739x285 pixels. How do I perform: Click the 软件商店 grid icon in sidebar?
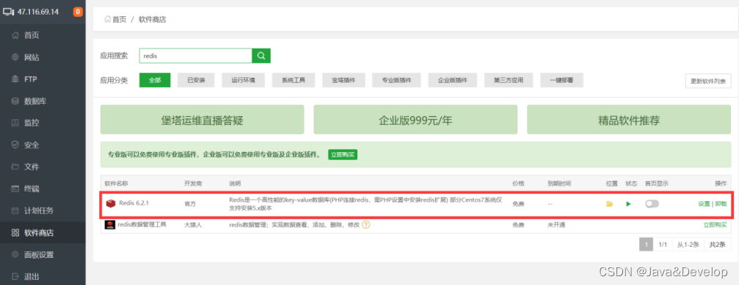pyautogui.click(x=15, y=233)
